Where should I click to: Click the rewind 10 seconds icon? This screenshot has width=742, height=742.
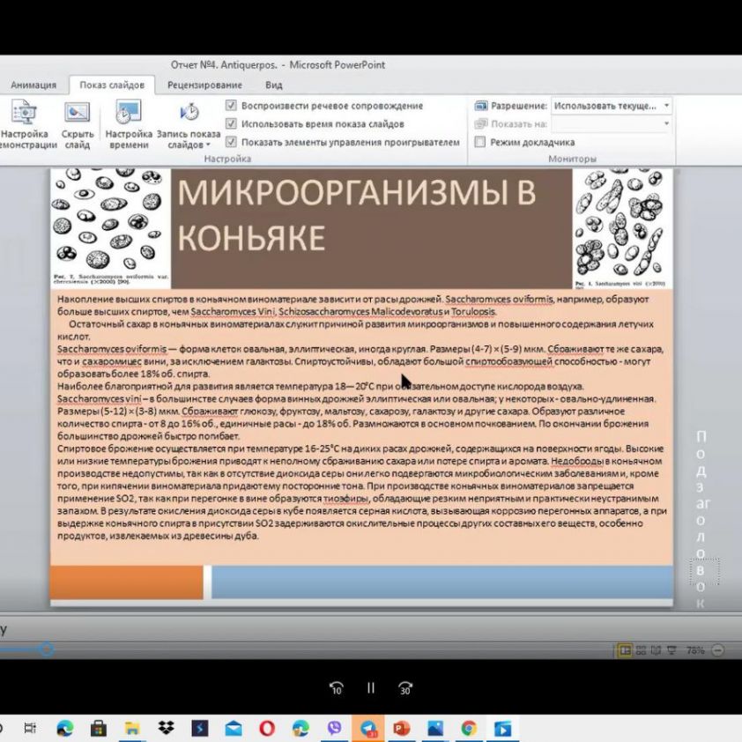pos(336,688)
